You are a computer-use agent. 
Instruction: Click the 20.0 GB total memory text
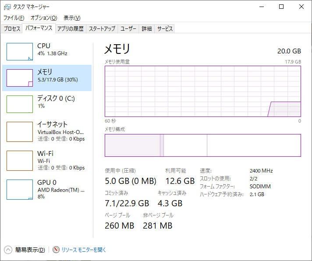pyautogui.click(x=289, y=51)
